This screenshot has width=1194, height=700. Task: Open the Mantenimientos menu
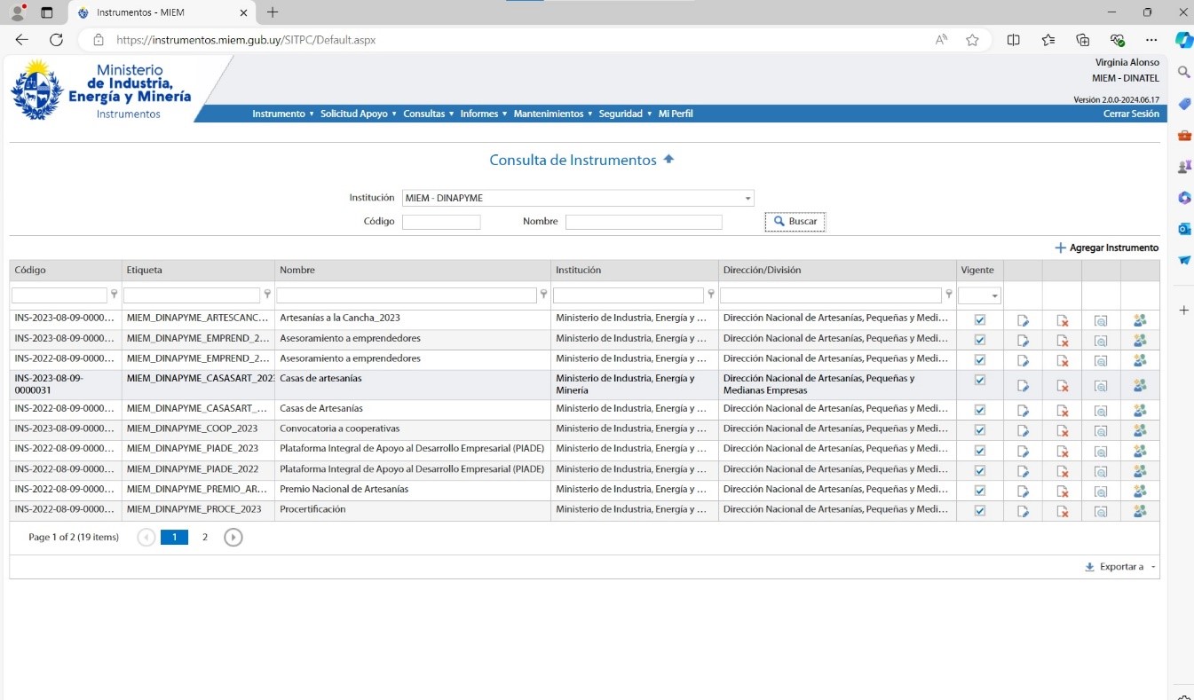point(553,114)
